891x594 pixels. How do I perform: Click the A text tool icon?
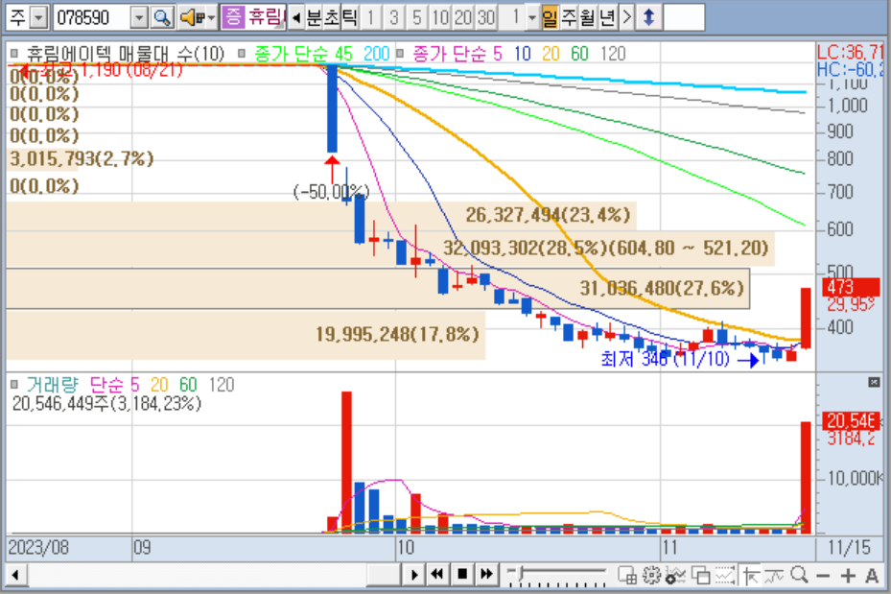[872, 576]
